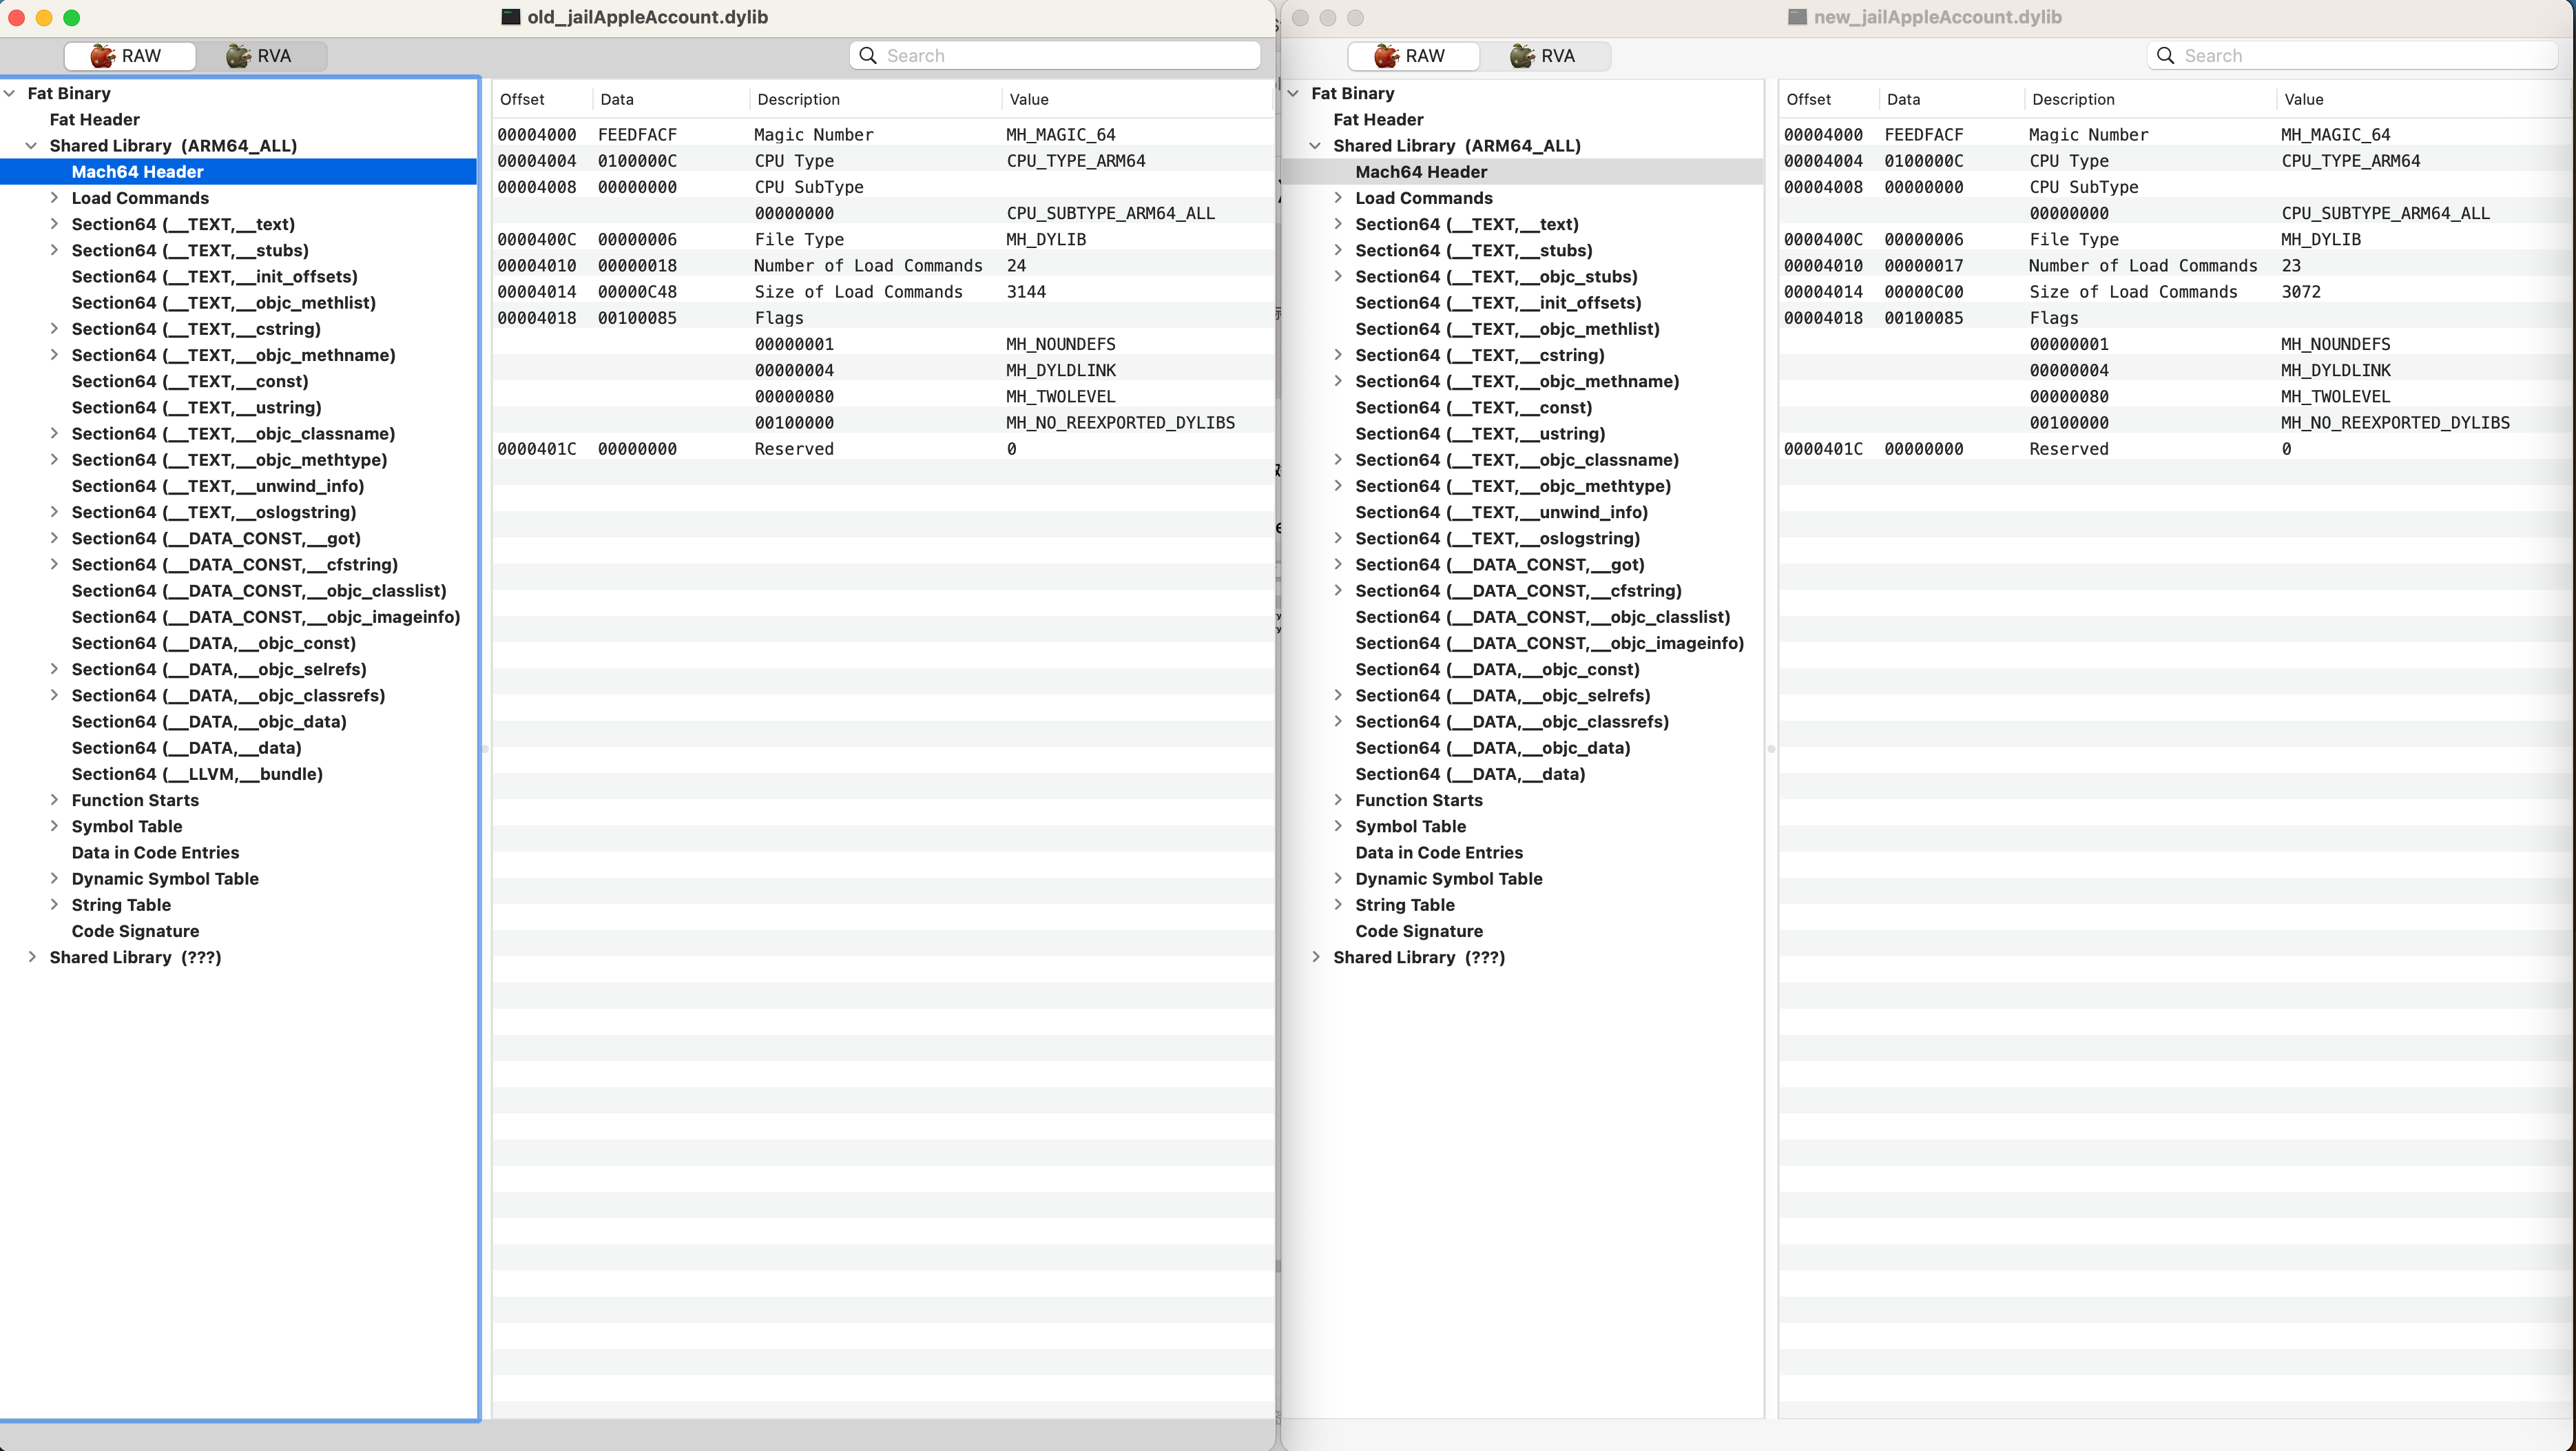Click MH_NO_REEXPORTED_DYLIBS value in old window
Screen dimensions: 2576x1451
coord(1120,423)
